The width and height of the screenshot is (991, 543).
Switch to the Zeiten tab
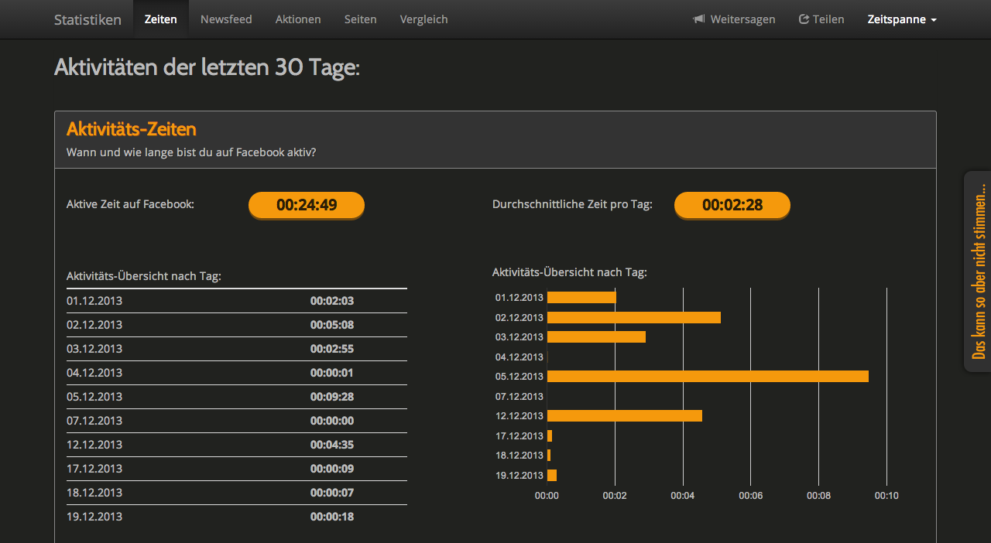(160, 19)
